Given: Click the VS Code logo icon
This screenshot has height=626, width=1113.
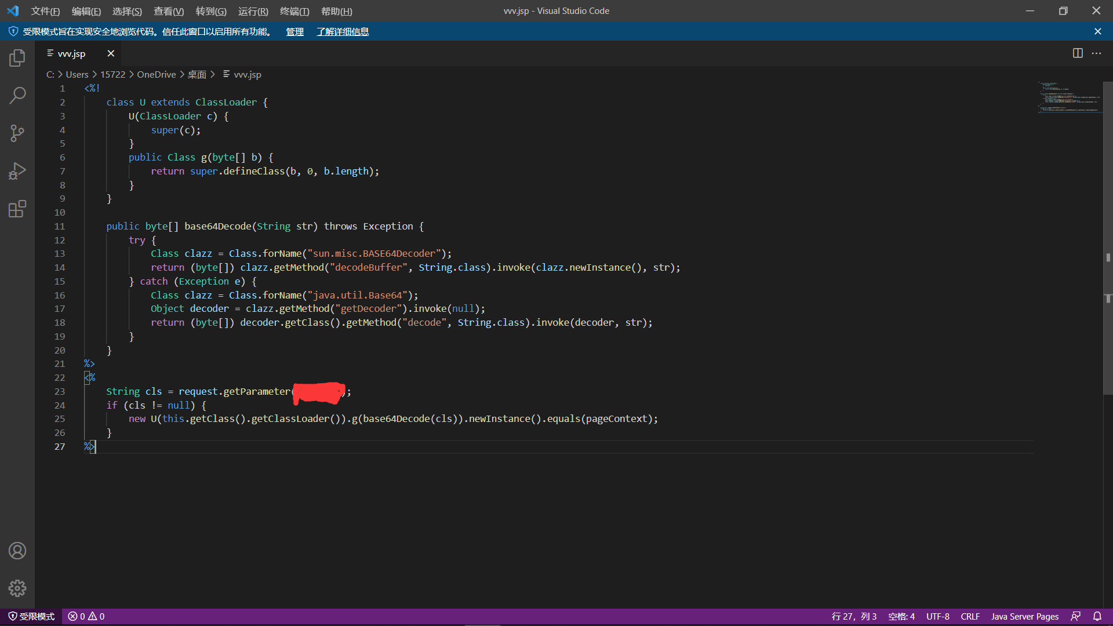Looking at the screenshot, I should coord(13,11).
